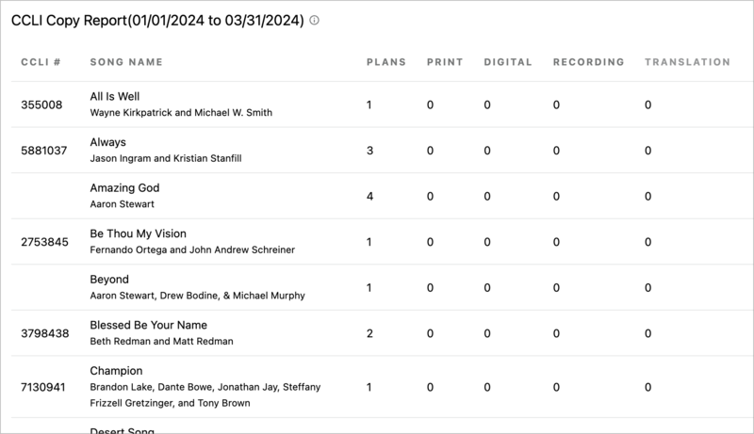754x434 pixels.
Task: Click the Translation column header
Action: pyautogui.click(x=687, y=62)
